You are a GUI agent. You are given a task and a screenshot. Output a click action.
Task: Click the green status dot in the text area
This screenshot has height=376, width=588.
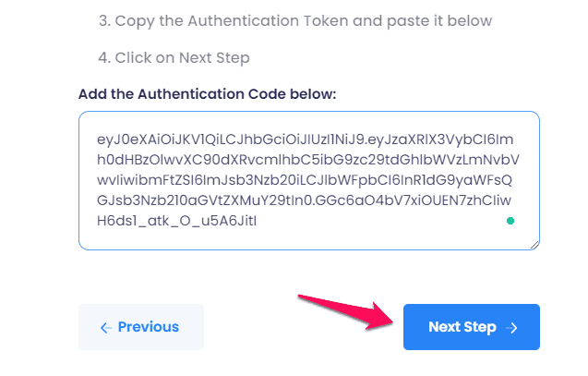coord(510,222)
